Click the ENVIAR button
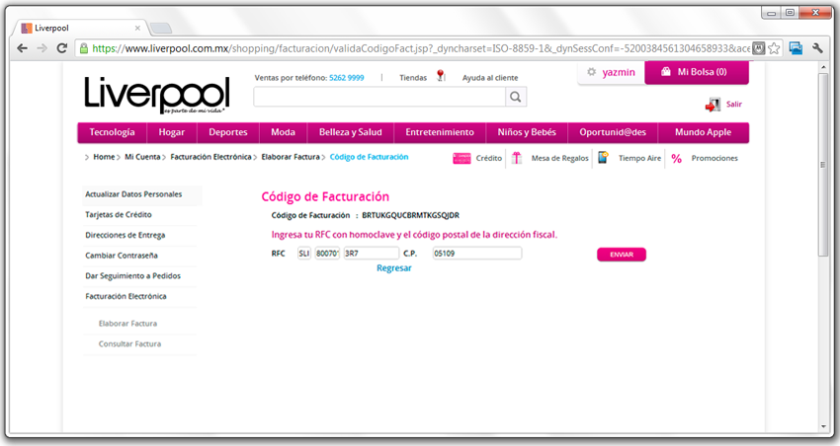The height and width of the screenshot is (446, 840). pyautogui.click(x=622, y=255)
